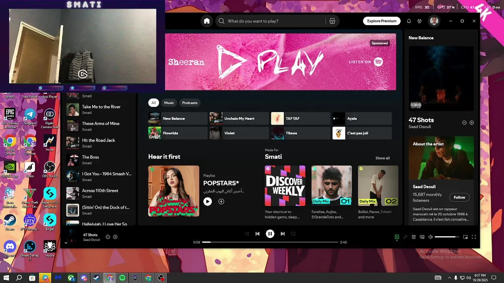Open the Ayala shortcut tile
The image size is (504, 283).
click(x=362, y=118)
